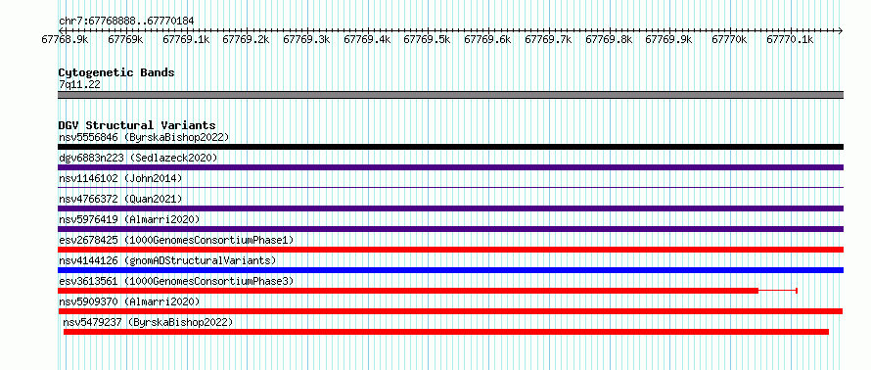Screen dimensions: 871x370
Task: Click the 67769k ruler tick label
Action: tap(125, 39)
